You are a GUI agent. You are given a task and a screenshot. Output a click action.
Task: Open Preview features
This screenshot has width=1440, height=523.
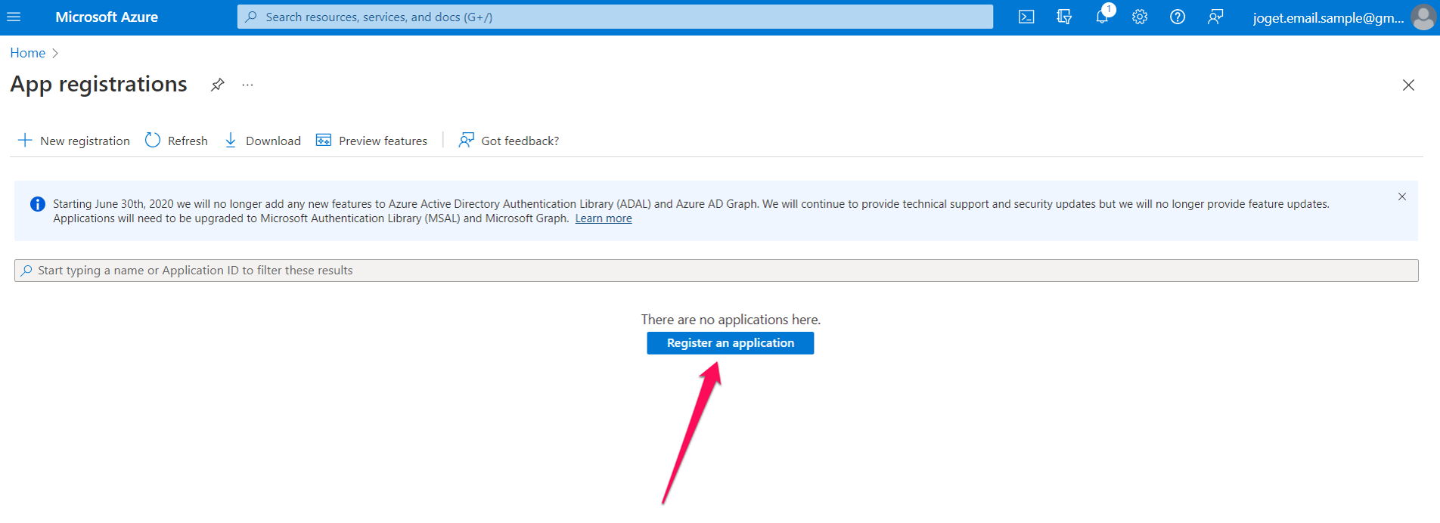371,141
